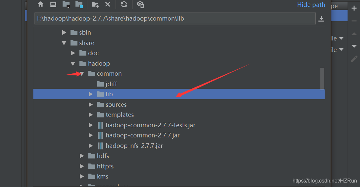Create a New Folder icon

pyautogui.click(x=95, y=5)
